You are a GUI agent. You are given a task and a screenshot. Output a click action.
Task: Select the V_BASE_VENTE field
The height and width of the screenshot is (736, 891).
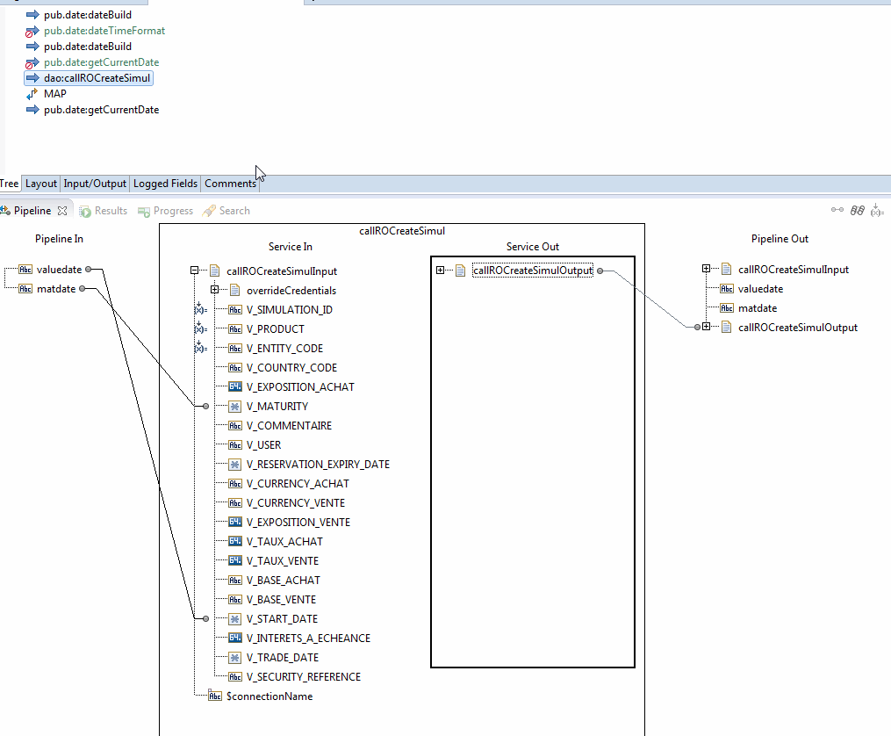[281, 600]
